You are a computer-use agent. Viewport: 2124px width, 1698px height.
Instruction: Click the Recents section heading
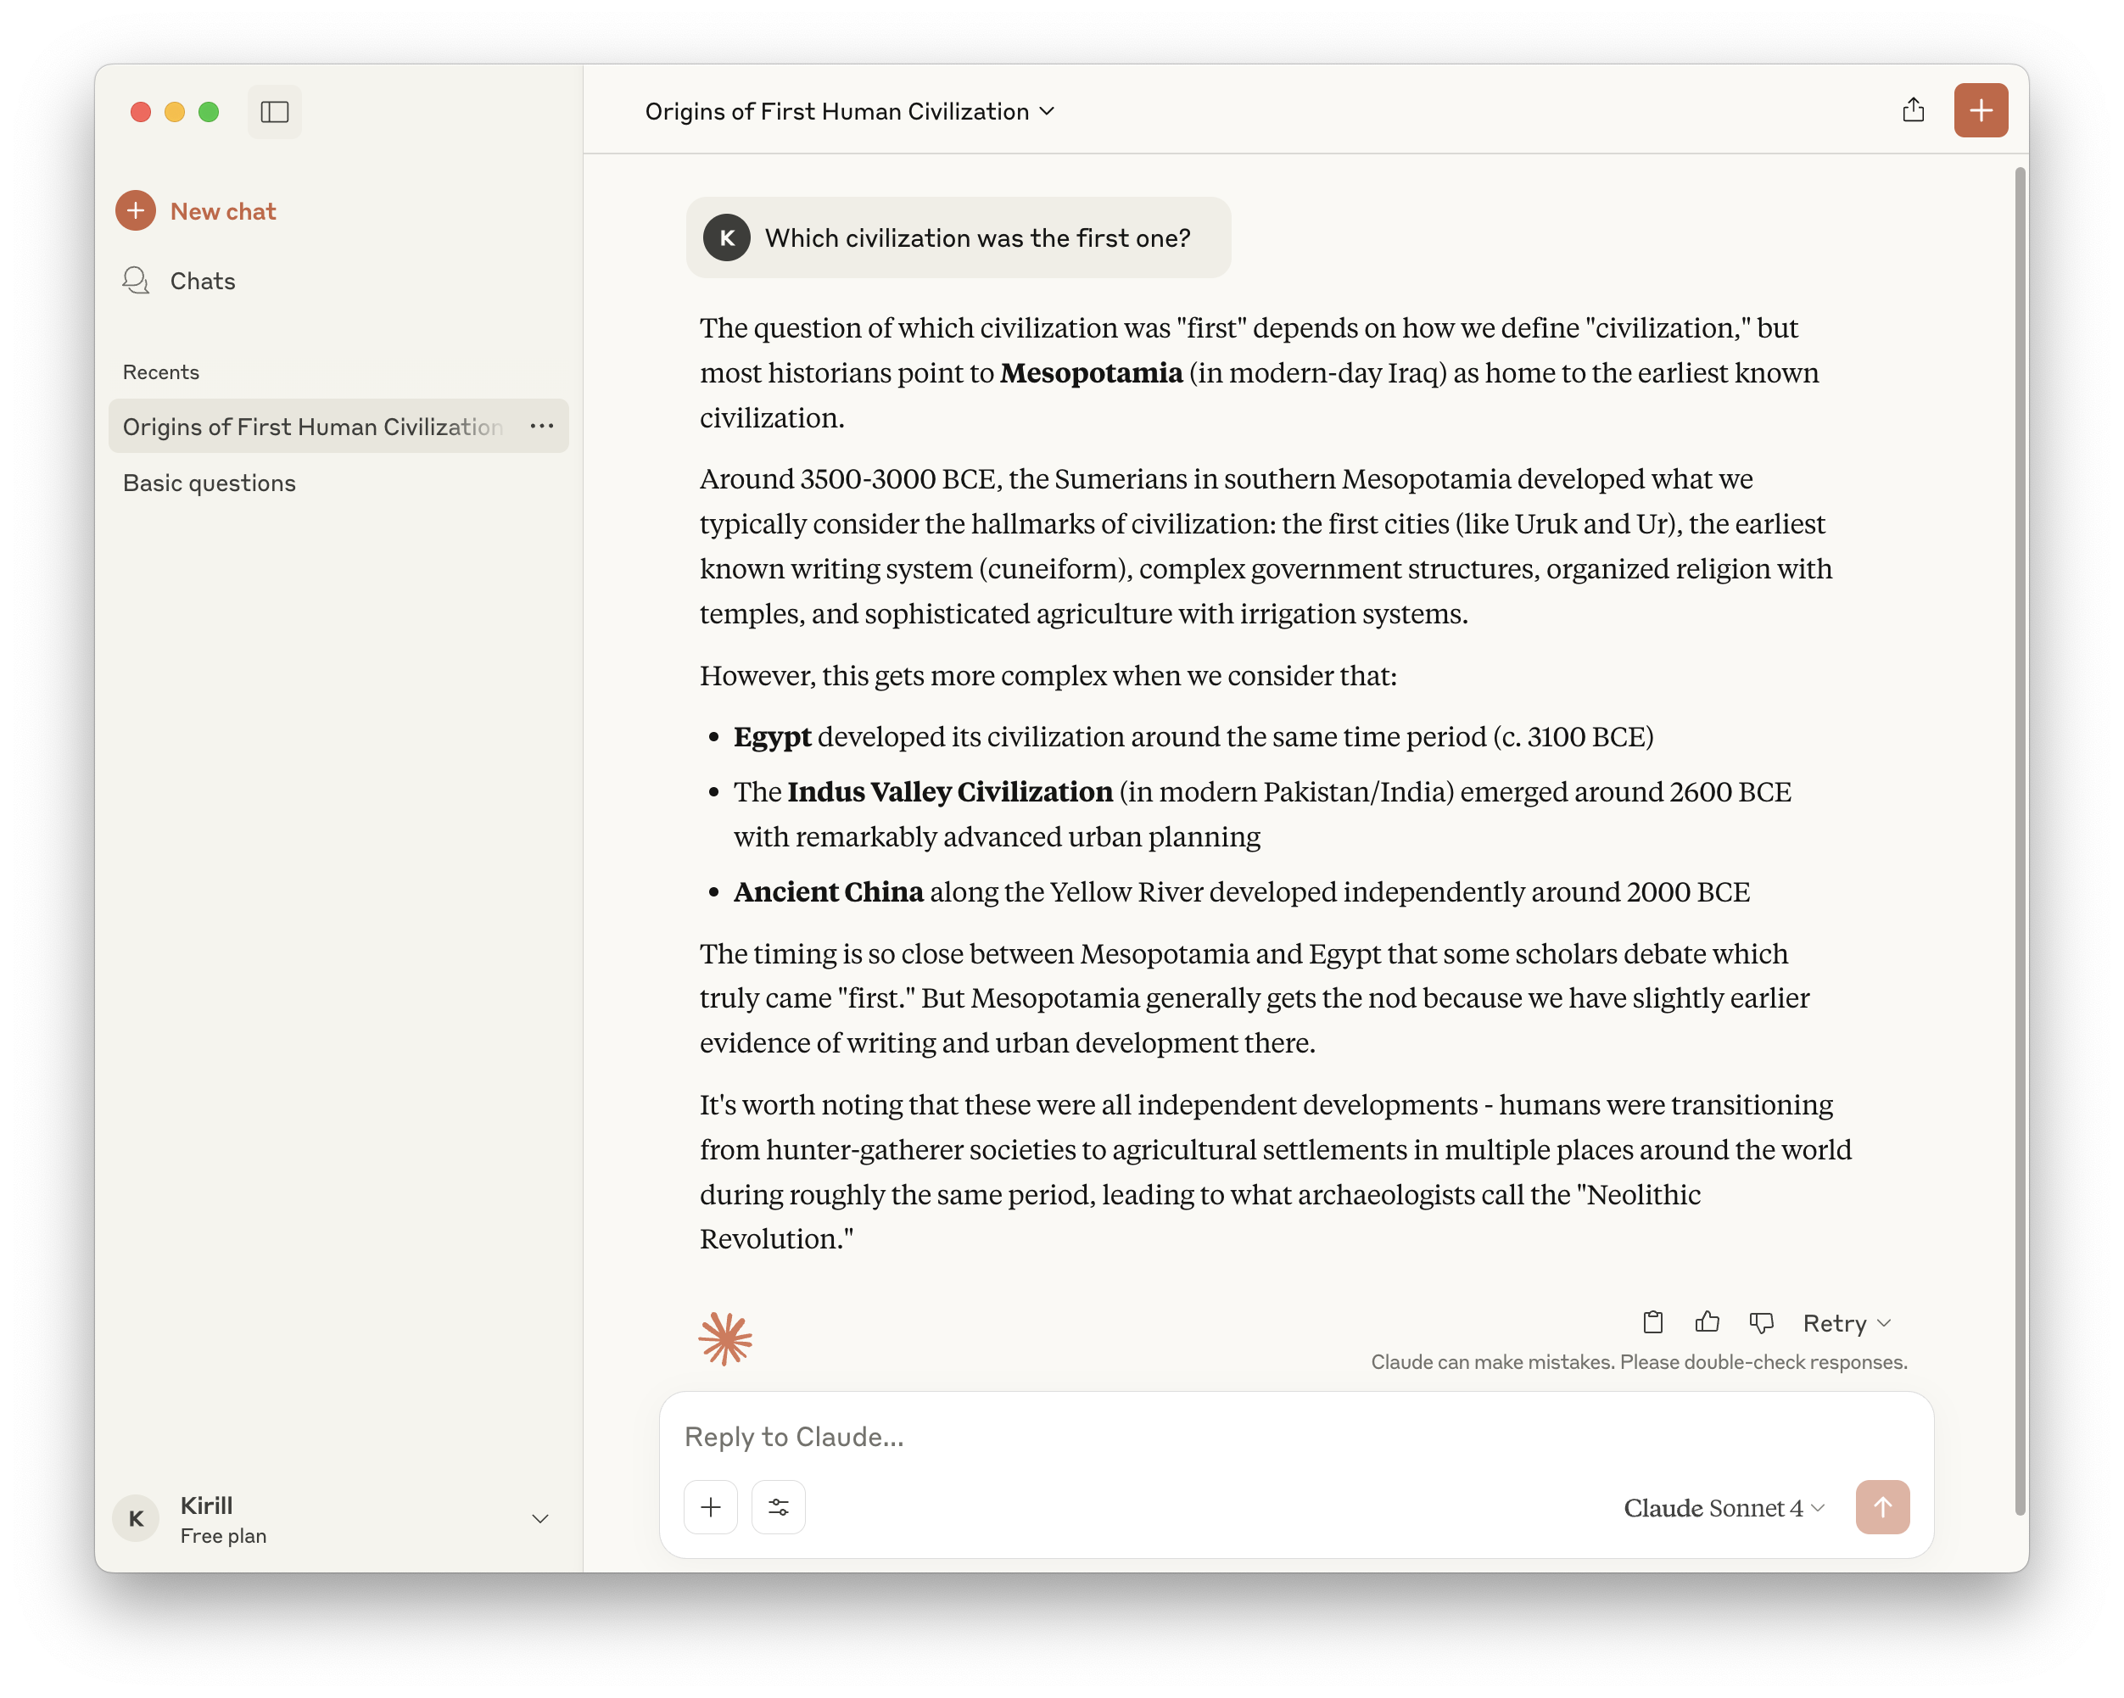click(x=160, y=371)
